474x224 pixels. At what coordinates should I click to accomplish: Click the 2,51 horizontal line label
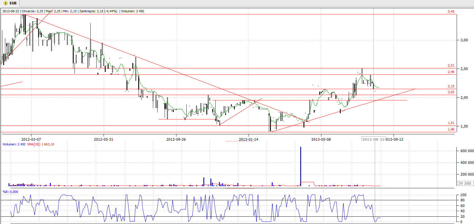pyautogui.click(x=451, y=65)
